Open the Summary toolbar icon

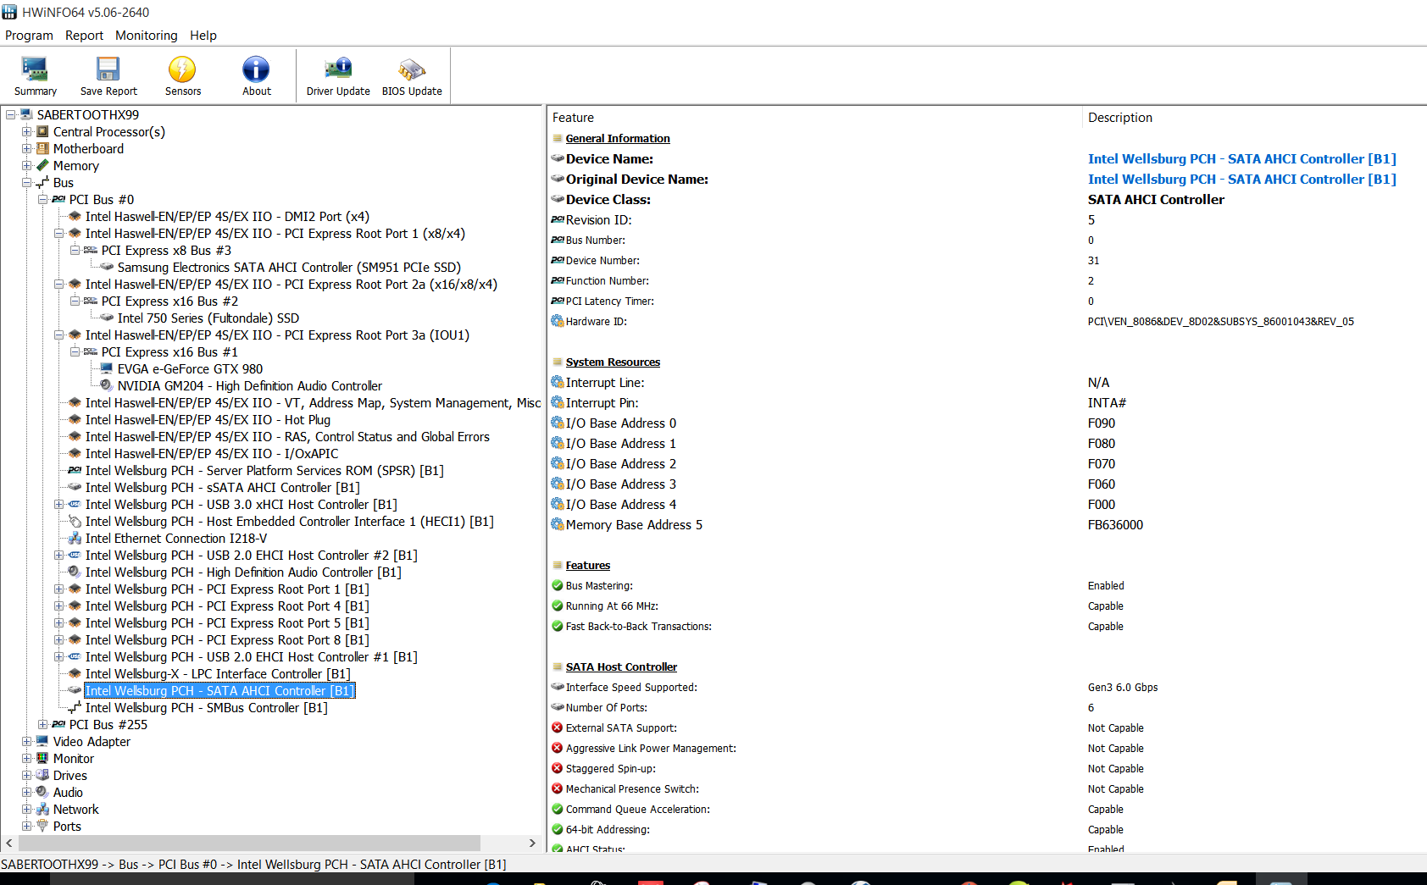coord(35,69)
